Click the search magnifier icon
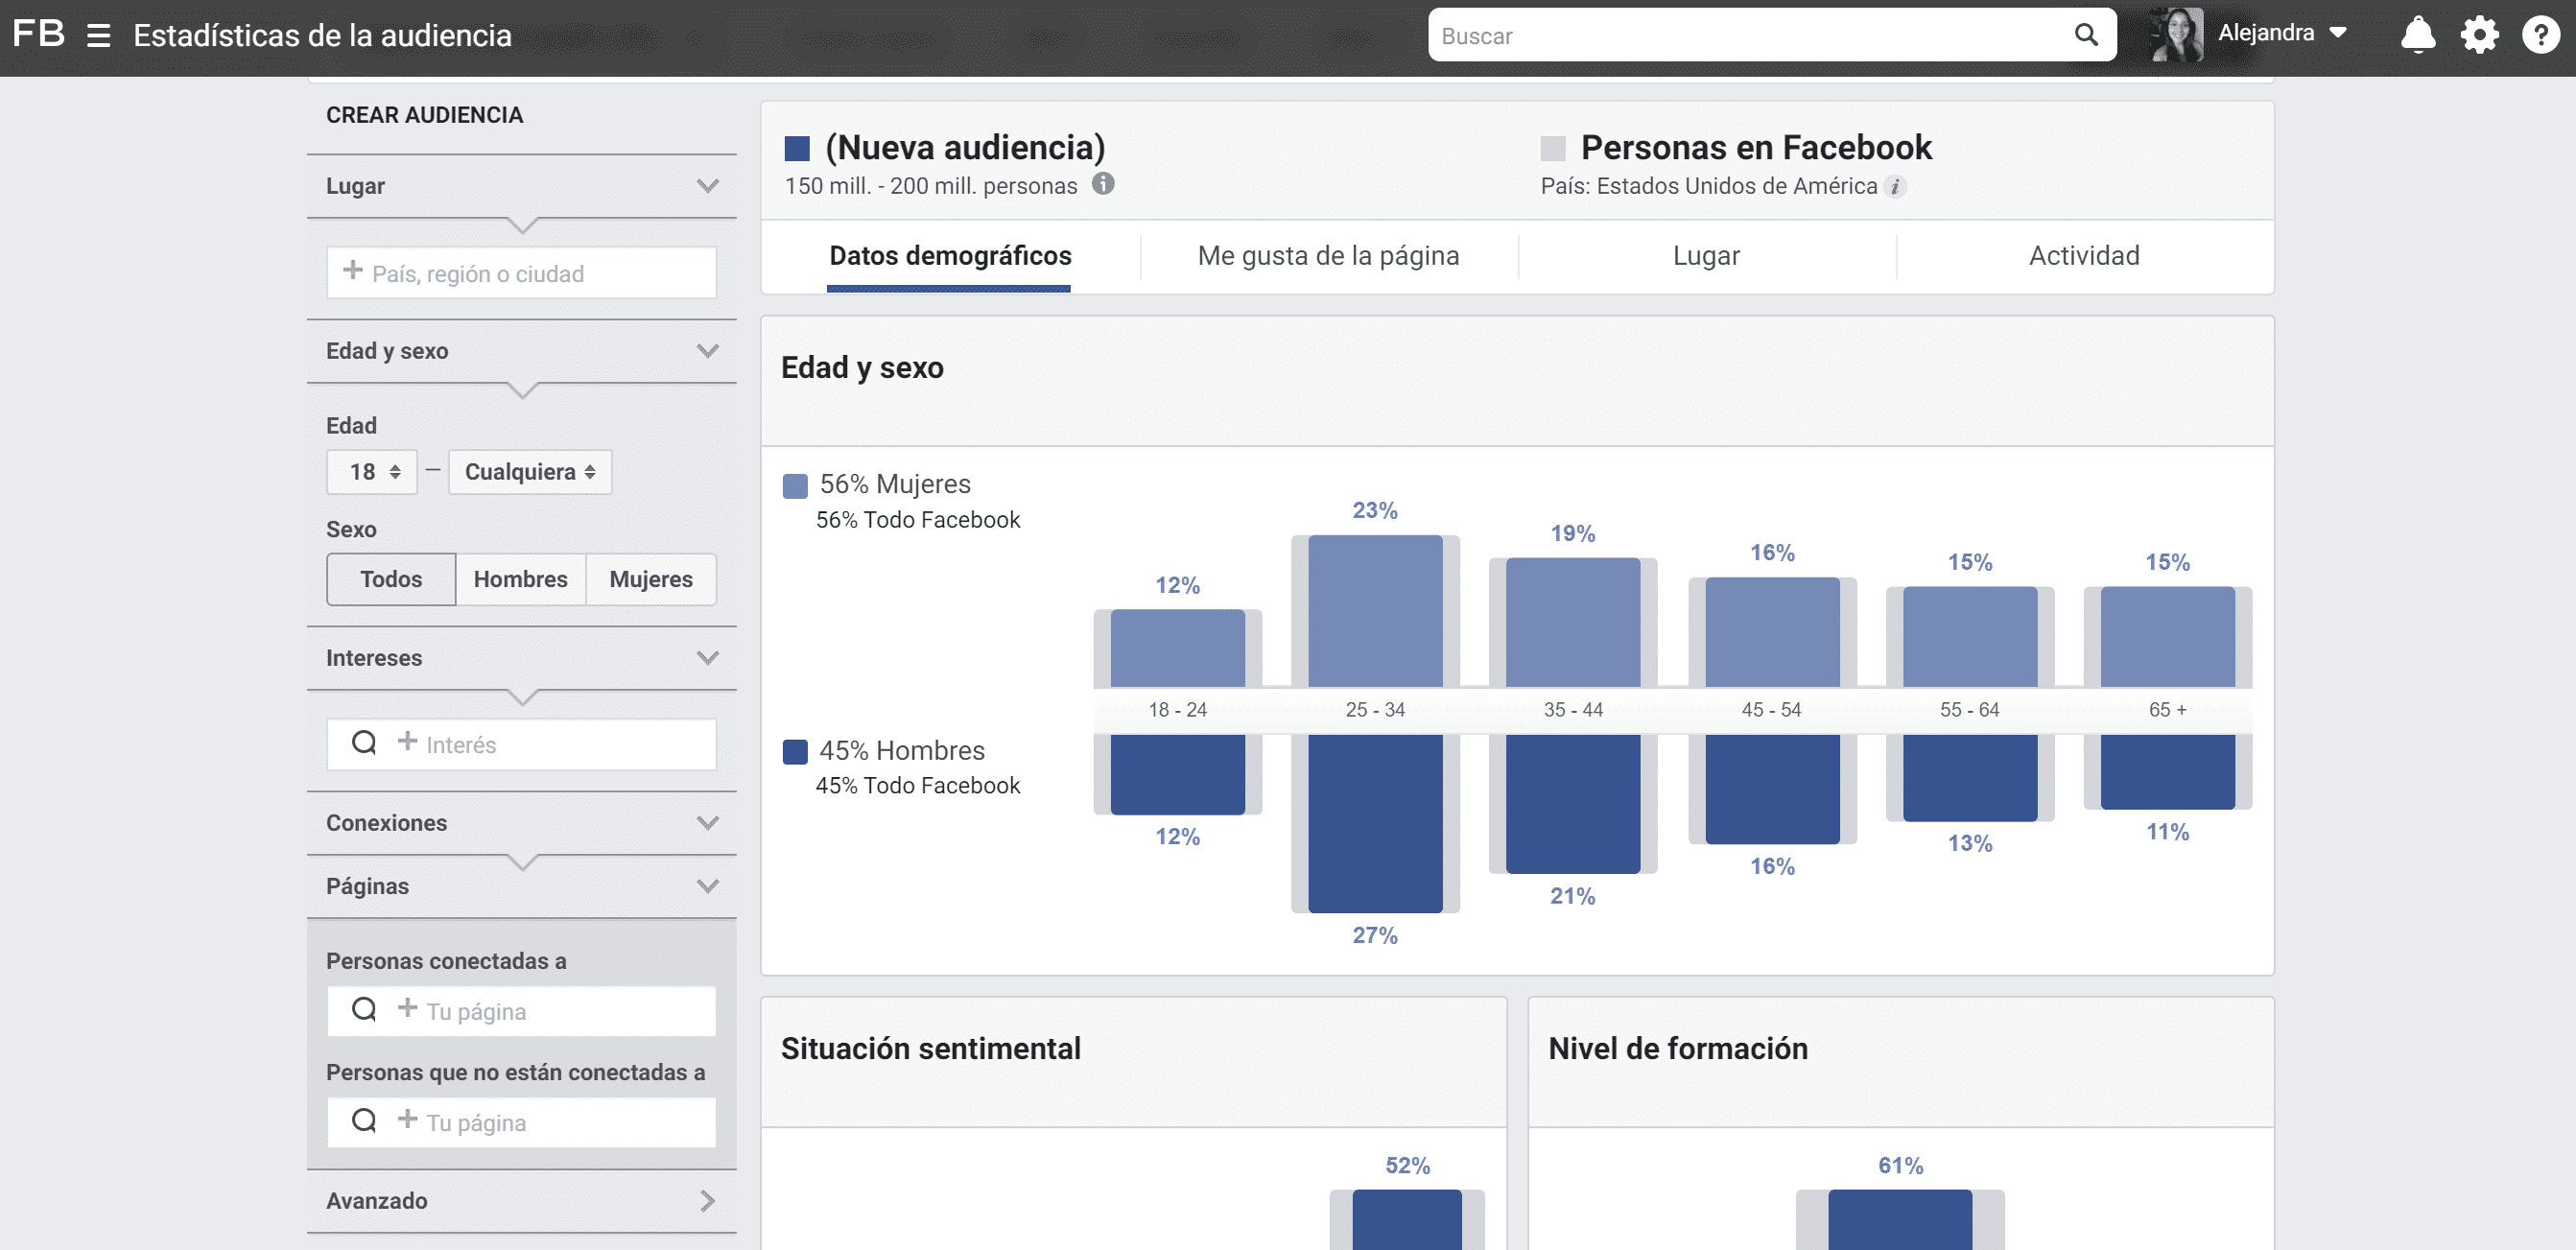 click(x=2085, y=35)
